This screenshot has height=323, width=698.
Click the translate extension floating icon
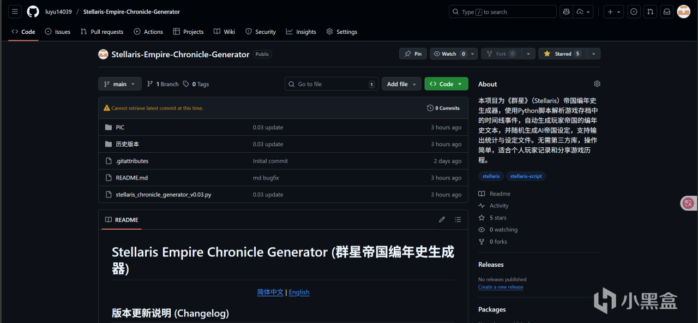(688, 203)
